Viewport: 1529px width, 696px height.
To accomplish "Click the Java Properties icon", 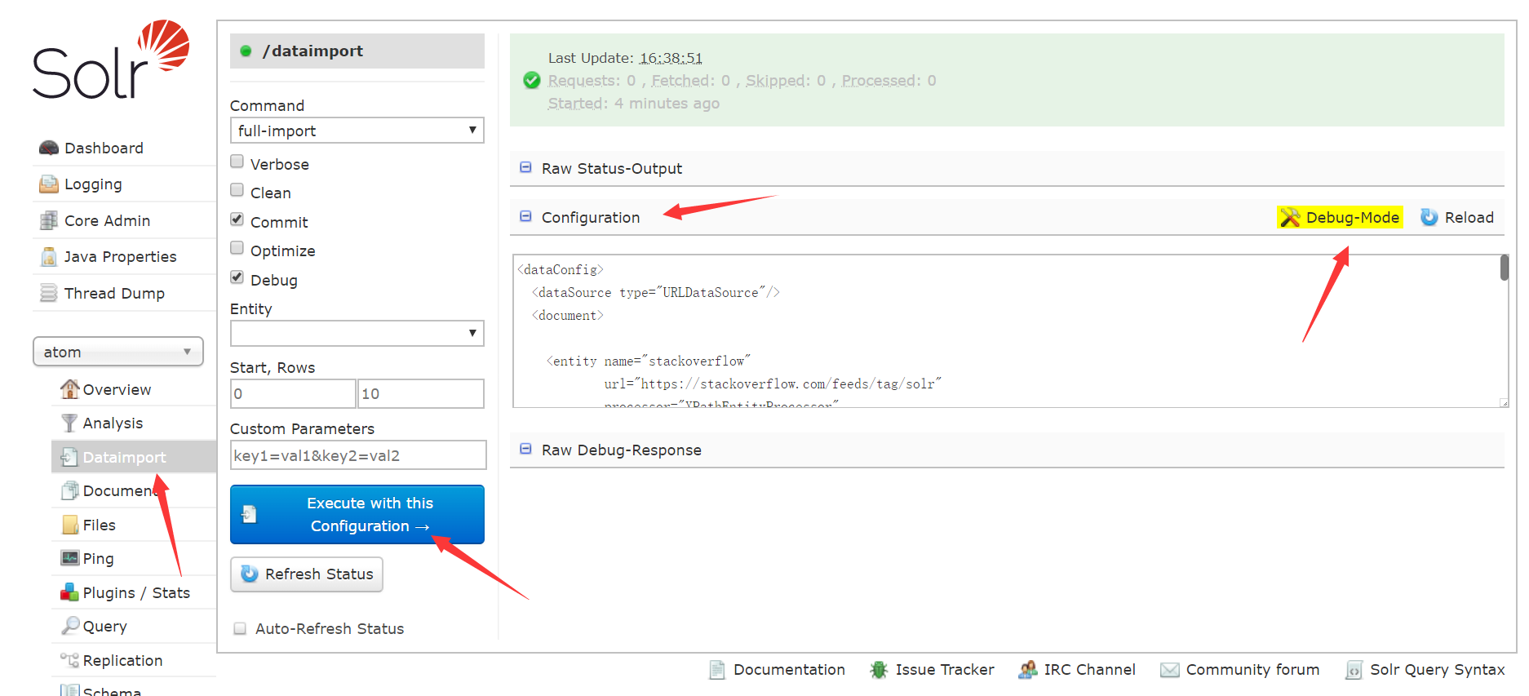I will pyautogui.click(x=49, y=257).
